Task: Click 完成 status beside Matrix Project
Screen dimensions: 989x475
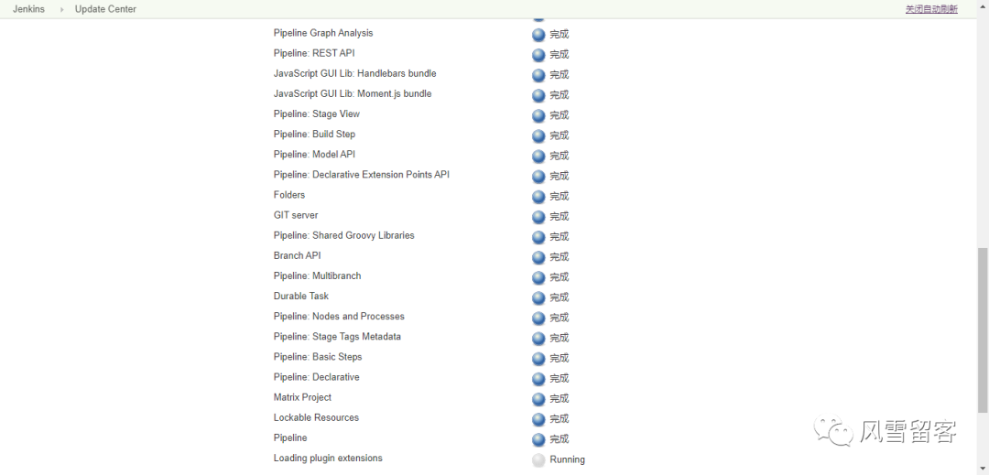Action: (x=560, y=399)
